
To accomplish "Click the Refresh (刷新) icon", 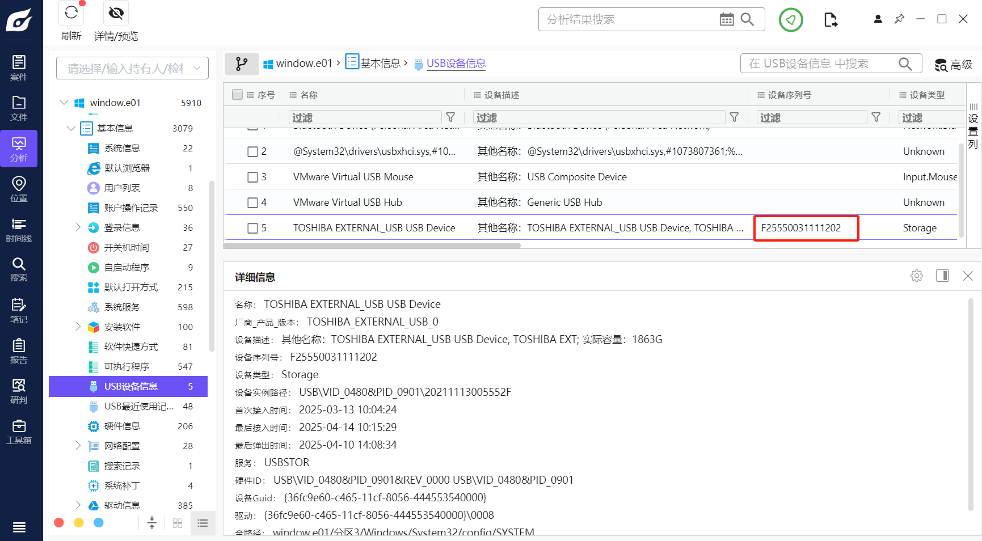I will [x=71, y=12].
